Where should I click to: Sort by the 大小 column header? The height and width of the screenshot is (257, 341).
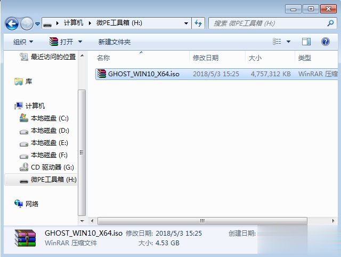coord(255,58)
